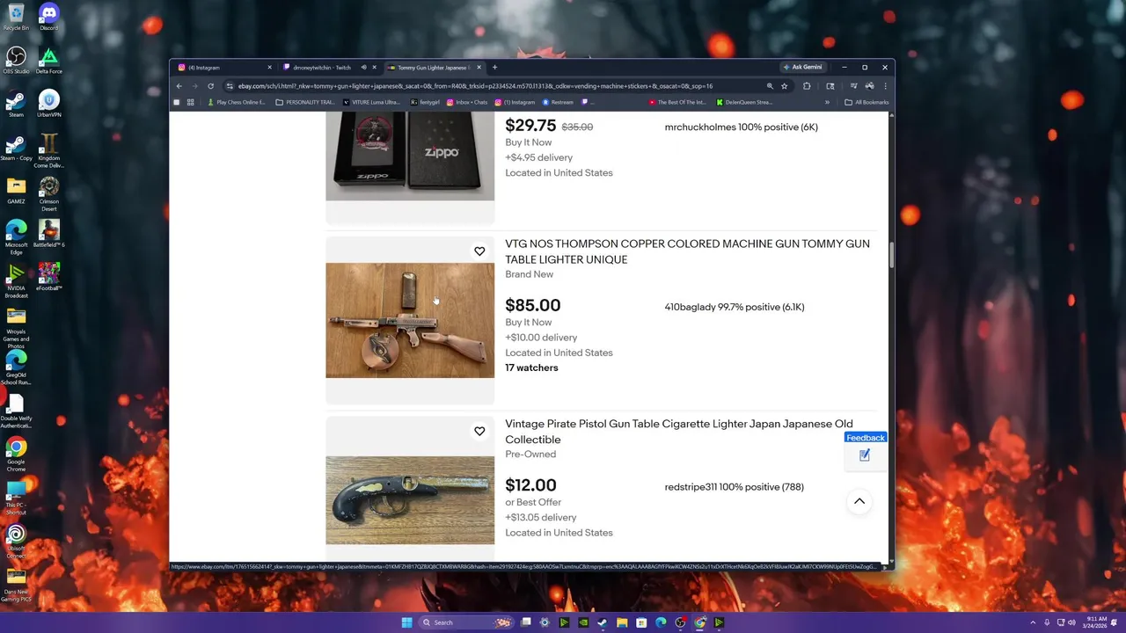Open the PERSONALITY TRAI... bookmark folder
1126x633 pixels.
(x=305, y=102)
